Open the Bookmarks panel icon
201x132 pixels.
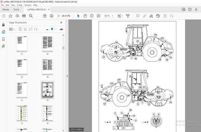[x=4, y=39]
